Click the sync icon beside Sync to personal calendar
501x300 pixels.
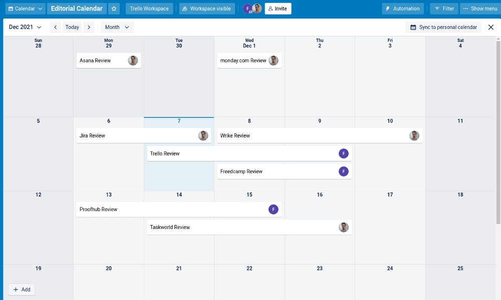click(x=412, y=27)
